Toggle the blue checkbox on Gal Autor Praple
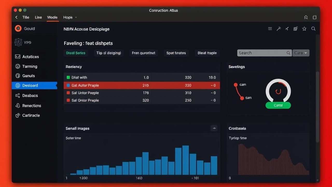 click(68, 85)
